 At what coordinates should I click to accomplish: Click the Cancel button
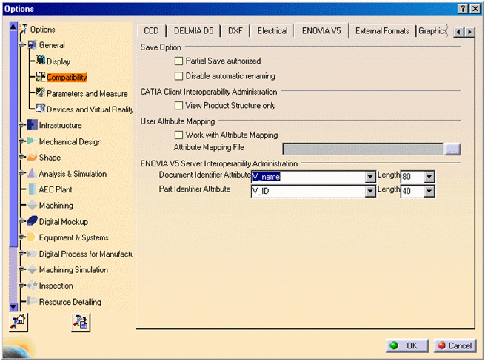455,345
